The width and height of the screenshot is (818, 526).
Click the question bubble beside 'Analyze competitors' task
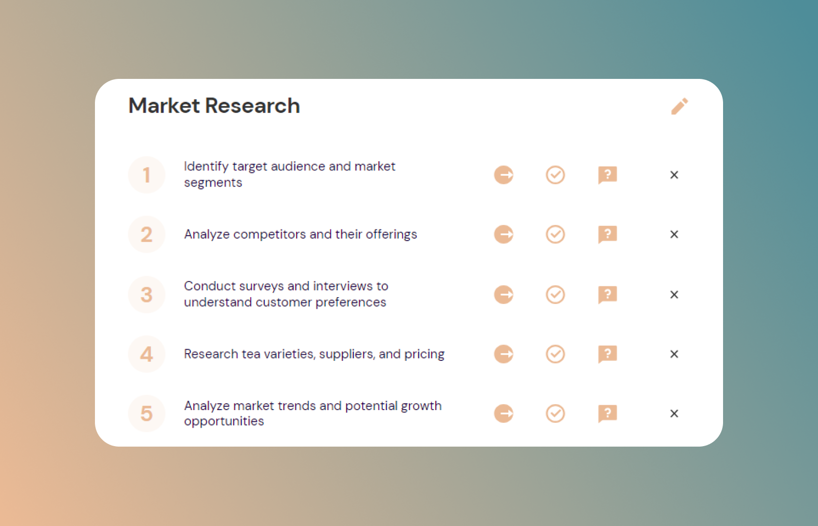(607, 234)
